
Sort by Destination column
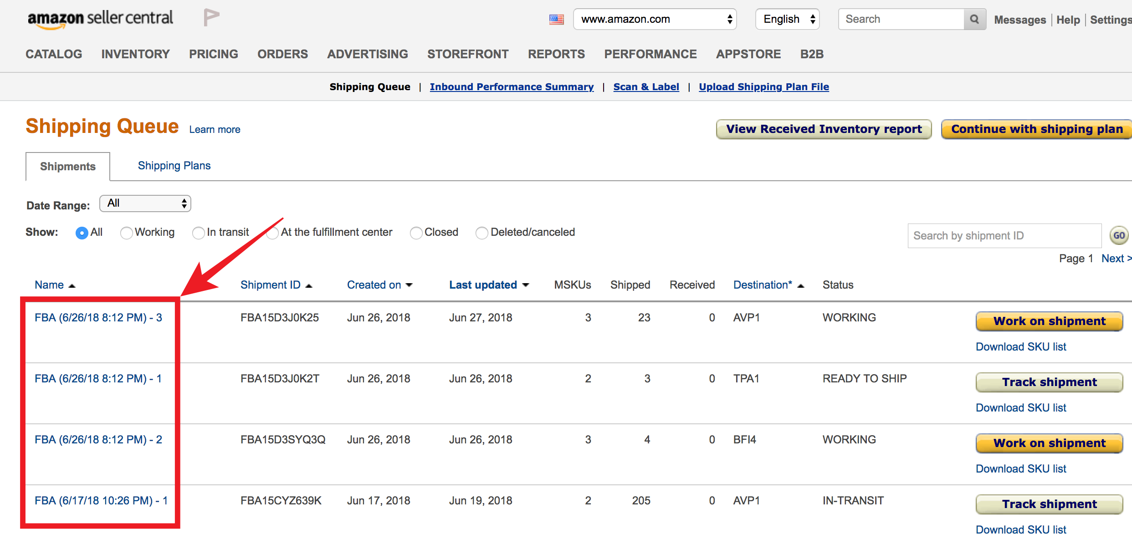point(768,285)
